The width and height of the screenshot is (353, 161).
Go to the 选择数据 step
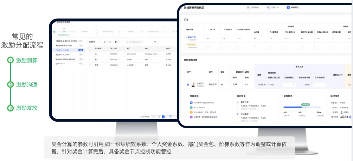tap(248, 7)
